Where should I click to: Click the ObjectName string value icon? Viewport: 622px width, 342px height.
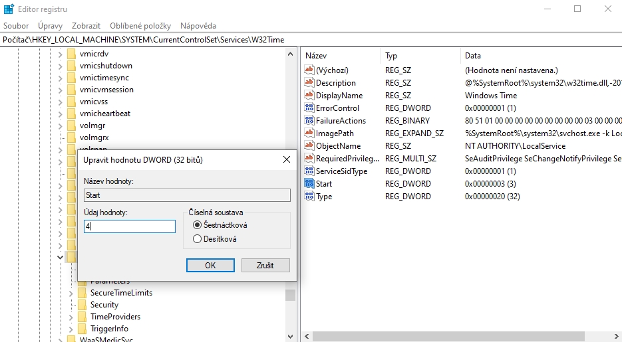click(309, 145)
